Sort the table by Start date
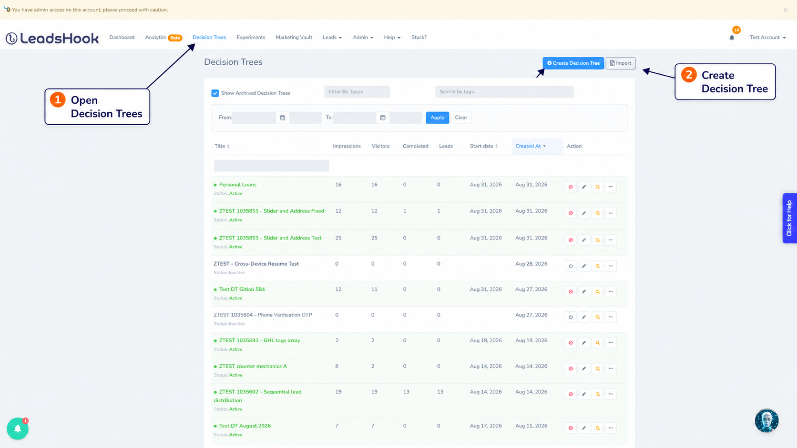This screenshot has width=797, height=448. pos(484,146)
